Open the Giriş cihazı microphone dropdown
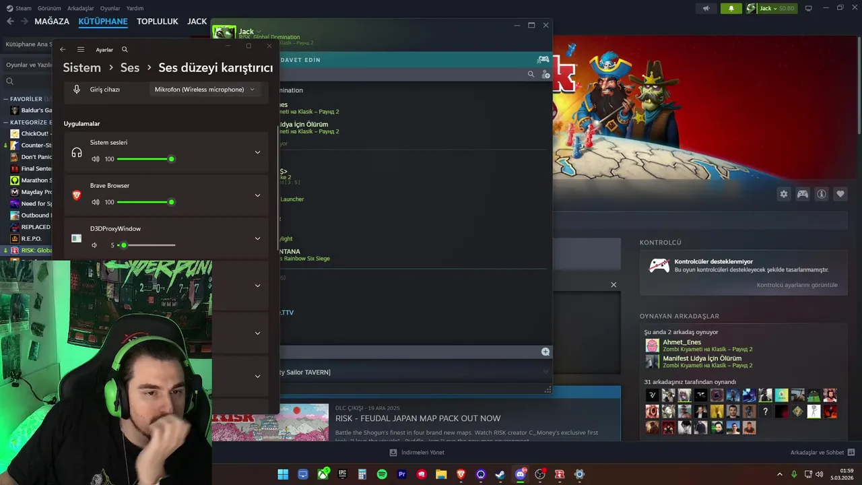Viewport: 862px width, 485px height. (205, 89)
